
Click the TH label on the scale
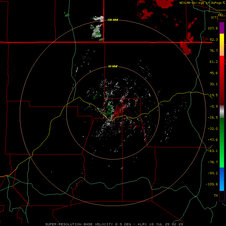coord(216,196)
